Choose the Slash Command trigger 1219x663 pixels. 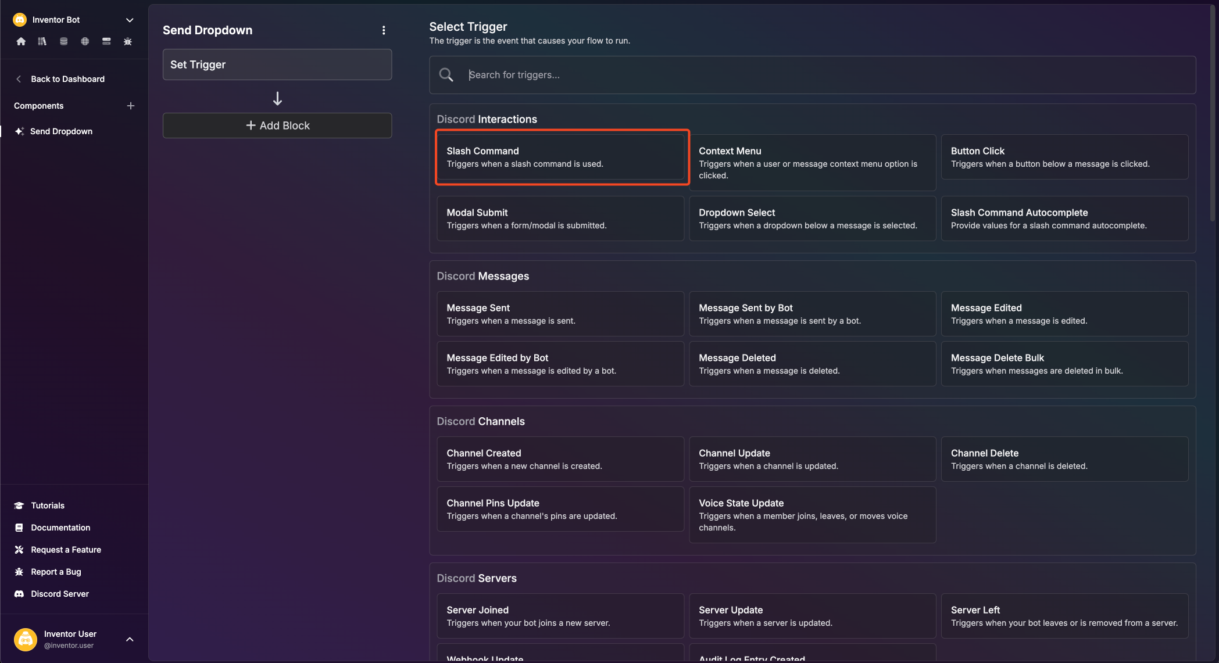(x=560, y=157)
